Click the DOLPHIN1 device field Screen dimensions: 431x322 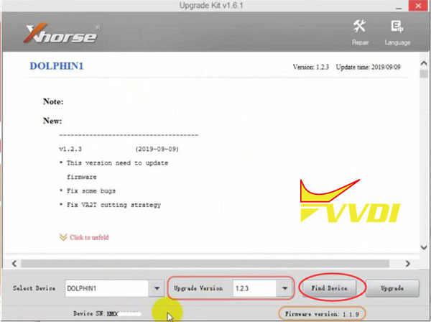[107, 288]
